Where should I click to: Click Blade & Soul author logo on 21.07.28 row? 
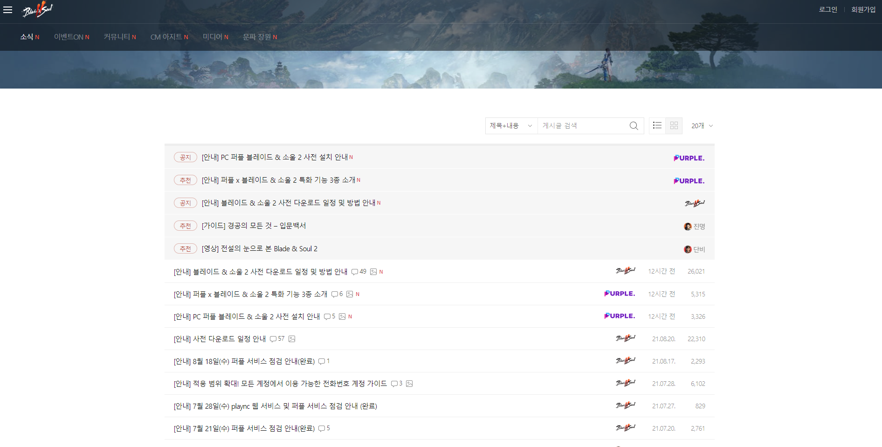coord(625,383)
